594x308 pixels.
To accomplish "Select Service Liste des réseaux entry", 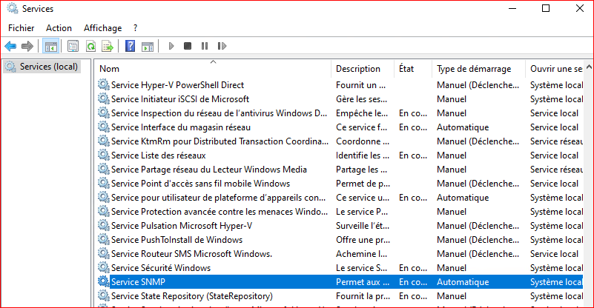I will 158,155.
